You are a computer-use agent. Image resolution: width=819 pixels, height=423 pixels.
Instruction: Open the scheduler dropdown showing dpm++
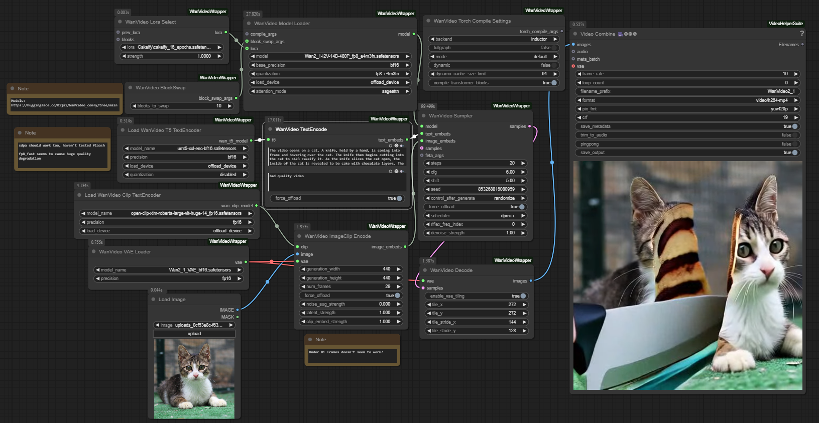coord(476,216)
